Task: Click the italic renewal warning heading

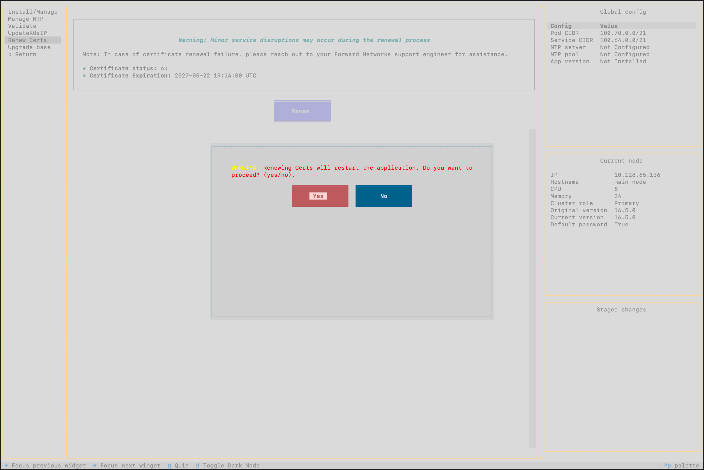Action: (x=304, y=40)
